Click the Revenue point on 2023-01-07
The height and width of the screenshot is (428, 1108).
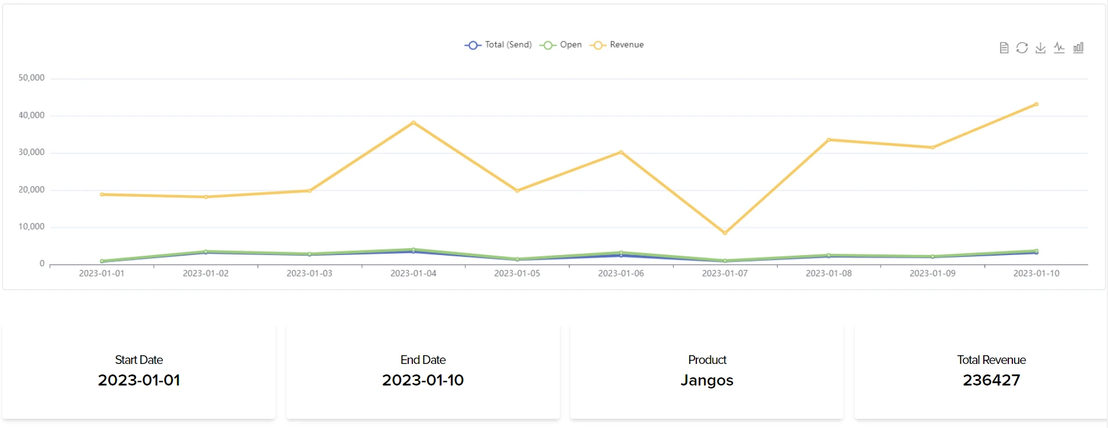click(x=725, y=233)
